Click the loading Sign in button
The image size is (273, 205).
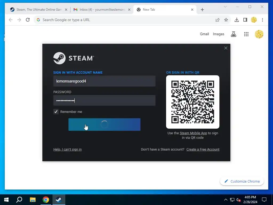click(104, 124)
